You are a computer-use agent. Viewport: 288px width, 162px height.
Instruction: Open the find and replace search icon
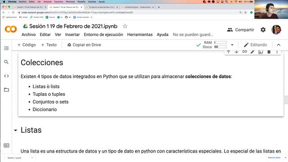tap(6, 62)
